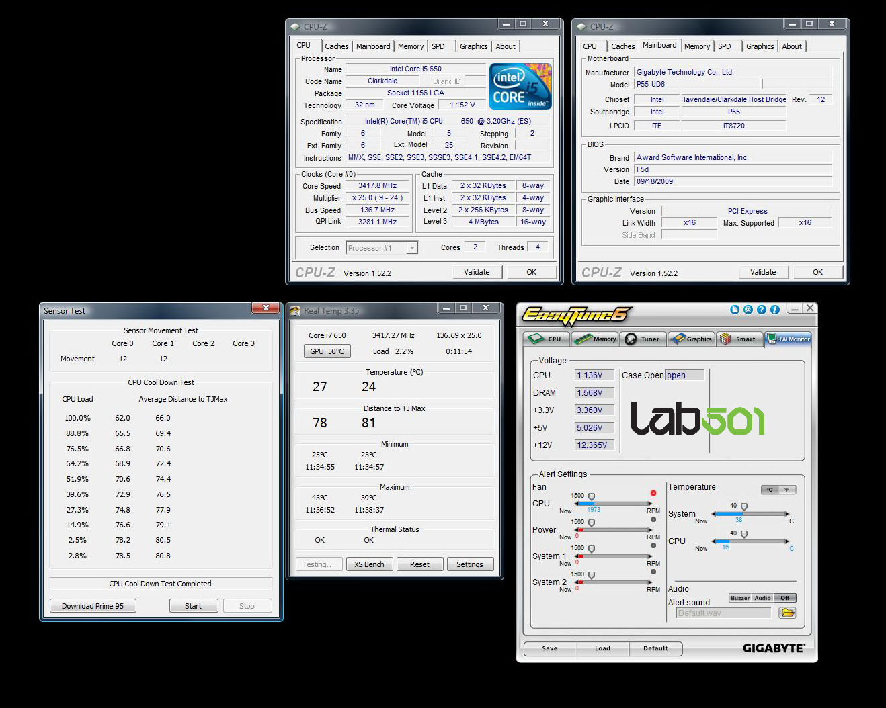Toggle System 2 fan alert indicator
Viewport: 886px width, 708px height.
653,572
